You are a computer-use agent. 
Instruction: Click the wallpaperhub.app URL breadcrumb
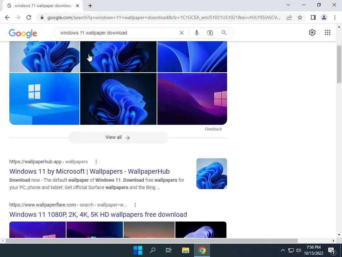(x=48, y=162)
